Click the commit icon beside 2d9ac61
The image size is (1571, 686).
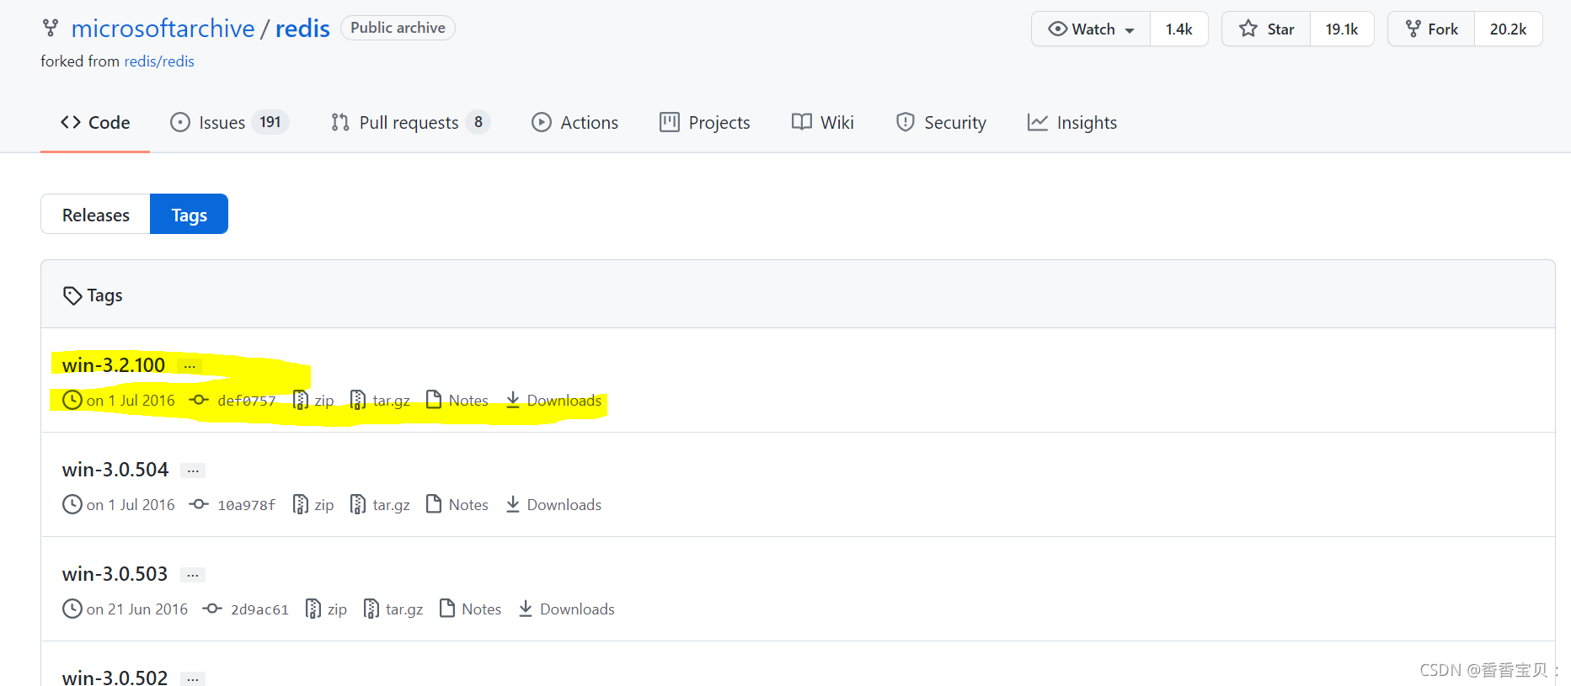pos(212,609)
